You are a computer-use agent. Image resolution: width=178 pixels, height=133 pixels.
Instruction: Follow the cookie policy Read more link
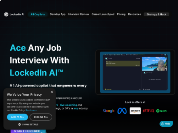coord(31,110)
